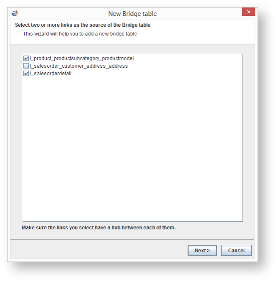Click the bottom edge of the links list
278x282 pixels.
(132, 221)
